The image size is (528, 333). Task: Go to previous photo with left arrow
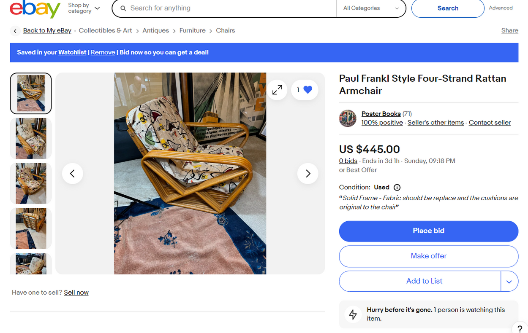(72, 173)
